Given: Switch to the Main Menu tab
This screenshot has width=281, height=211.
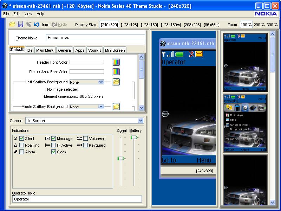Looking at the screenshot, I should [x=45, y=50].
